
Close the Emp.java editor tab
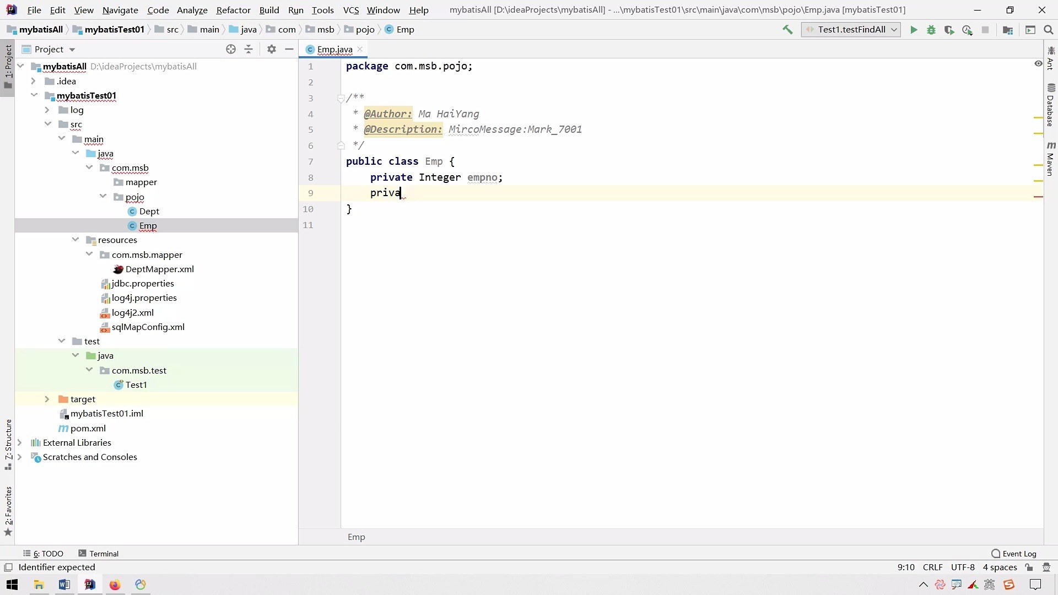360,49
